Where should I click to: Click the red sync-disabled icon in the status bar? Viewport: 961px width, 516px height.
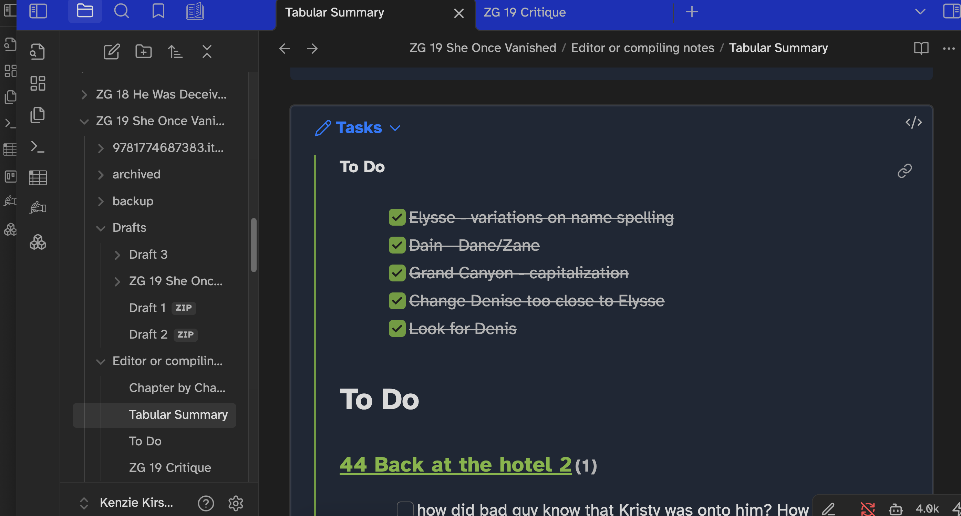(x=868, y=508)
